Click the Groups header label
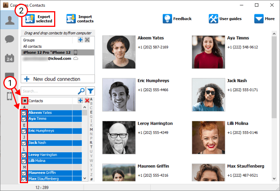The image size is (280, 191). pyautogui.click(x=29, y=40)
